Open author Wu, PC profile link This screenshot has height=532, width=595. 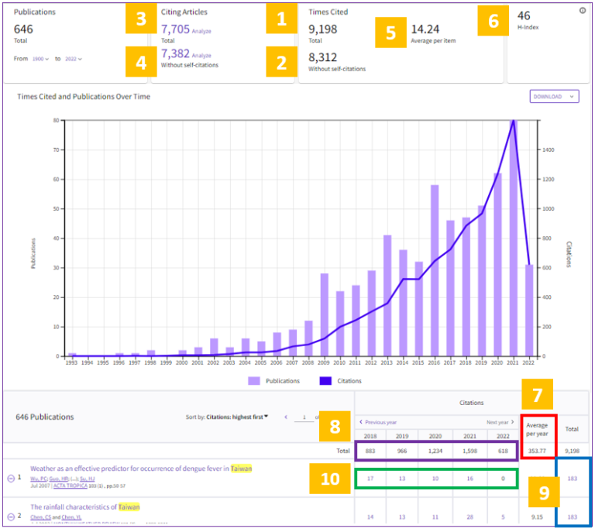[x=39, y=479]
